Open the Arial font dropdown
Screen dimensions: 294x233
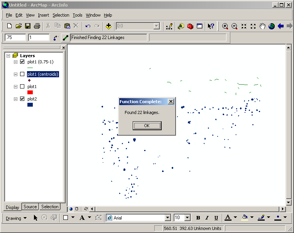[x=167, y=218]
